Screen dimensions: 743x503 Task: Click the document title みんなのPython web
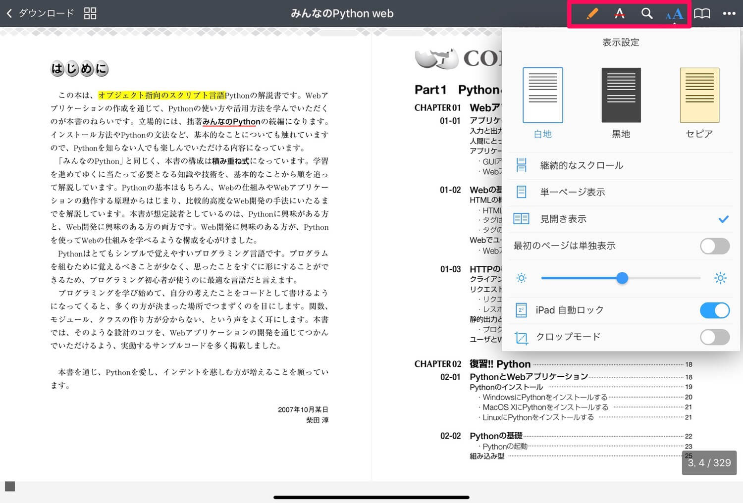click(342, 13)
